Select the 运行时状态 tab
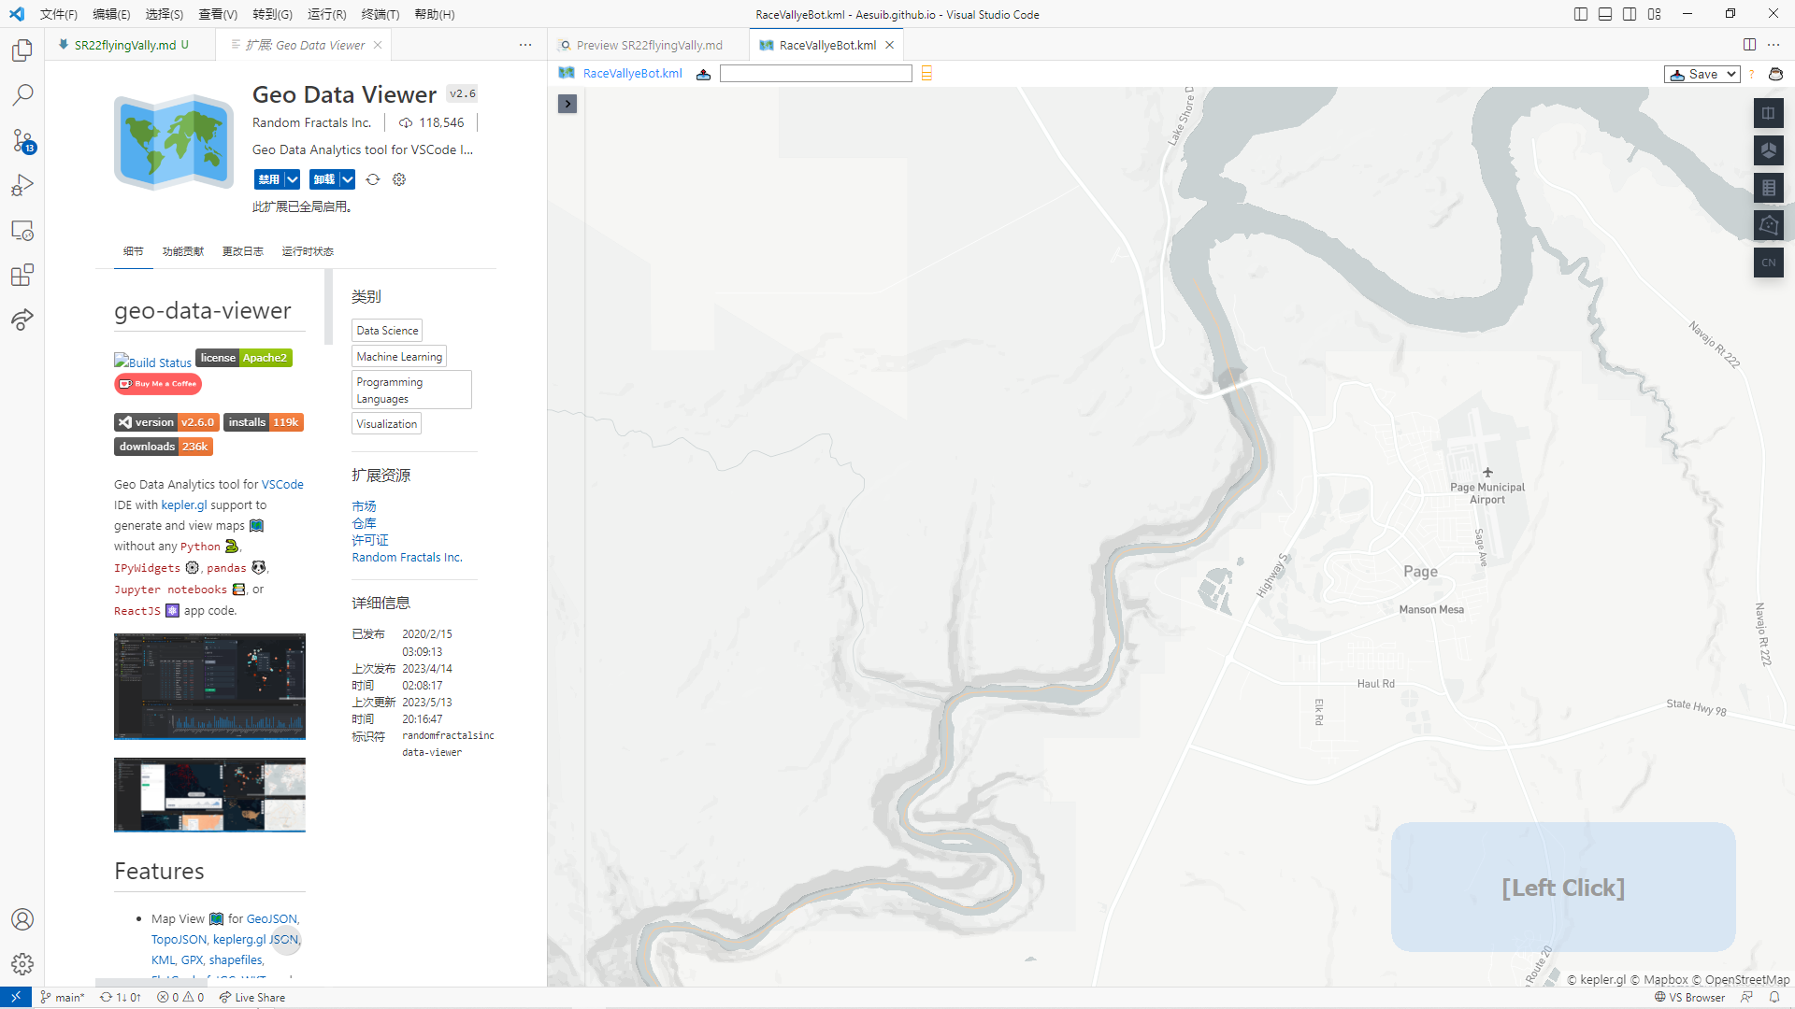Viewport: 1795px width, 1009px height. [308, 251]
